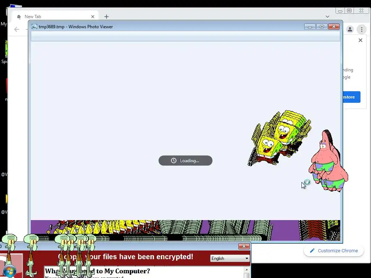Close the ransomware window with red X
This screenshot has height=278, width=371.
pyautogui.click(x=244, y=246)
